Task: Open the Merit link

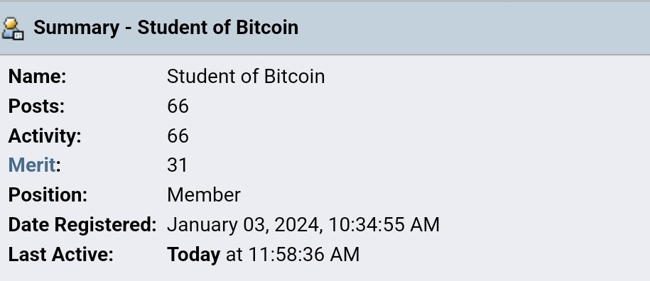Action: [x=31, y=165]
